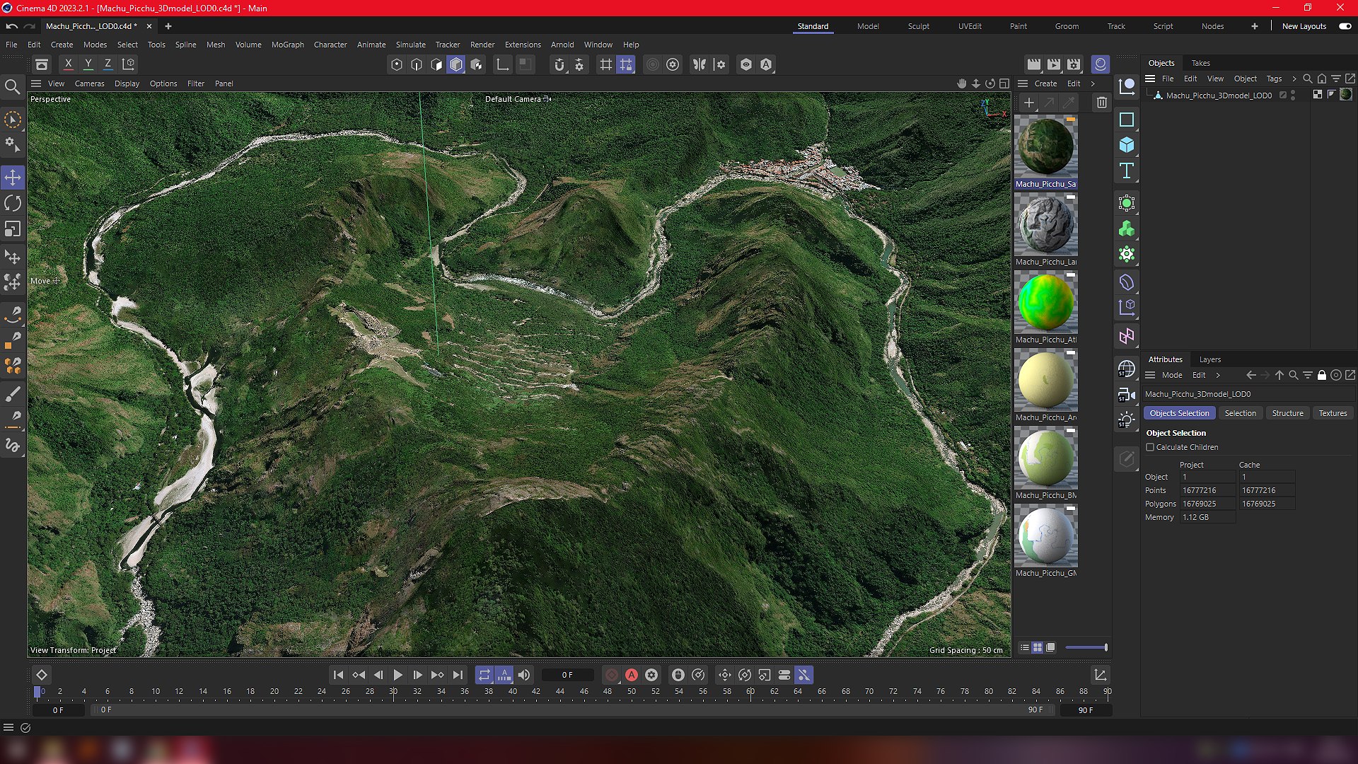Toggle the X axis lock
Screen dimensions: 1358x764
69,64
